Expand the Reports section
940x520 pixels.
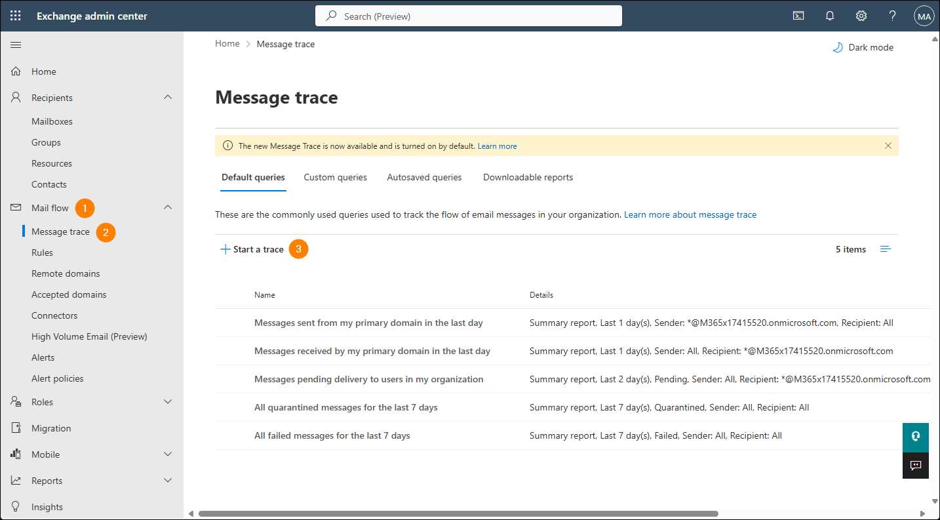click(x=168, y=480)
